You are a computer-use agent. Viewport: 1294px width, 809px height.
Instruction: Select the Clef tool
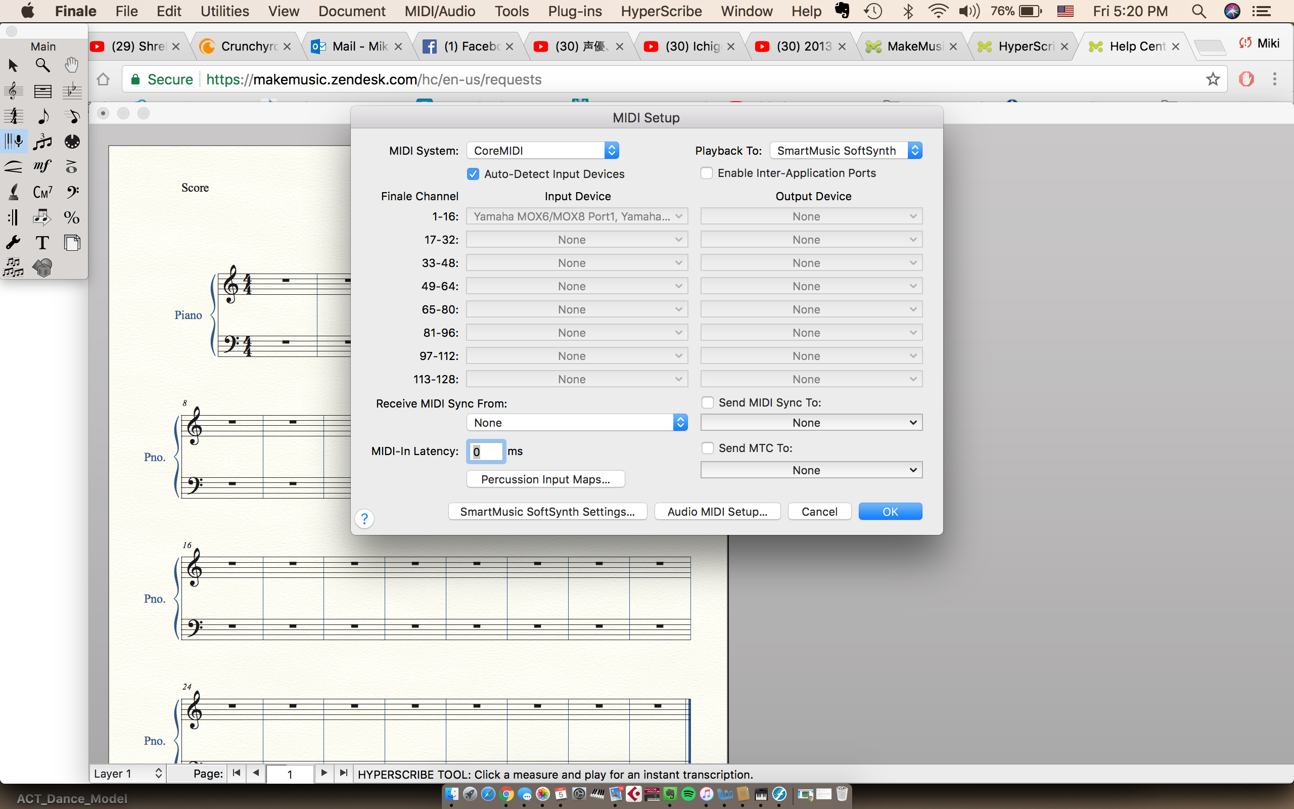coord(72,192)
